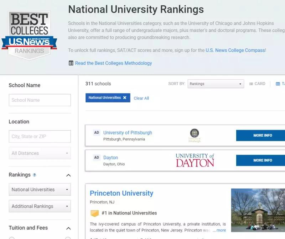
Task: Click the Pittsburgh, Pennsylvania location text
Action: 124,139
